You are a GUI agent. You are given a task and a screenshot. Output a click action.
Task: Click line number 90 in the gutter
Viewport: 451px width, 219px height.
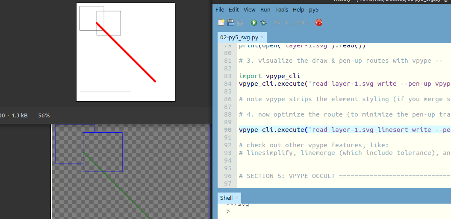228,130
